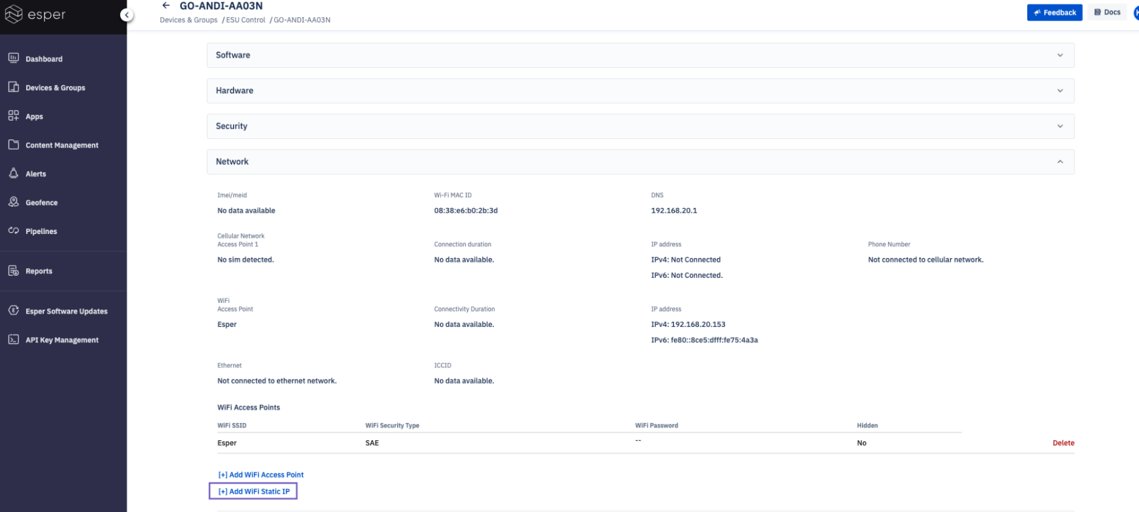Click the Hidden column header

click(867, 425)
